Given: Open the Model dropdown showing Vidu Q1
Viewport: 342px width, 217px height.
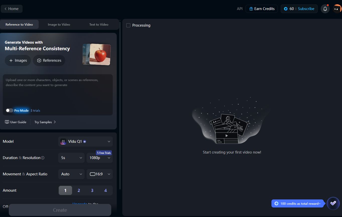Looking at the screenshot, I should tap(85, 141).
